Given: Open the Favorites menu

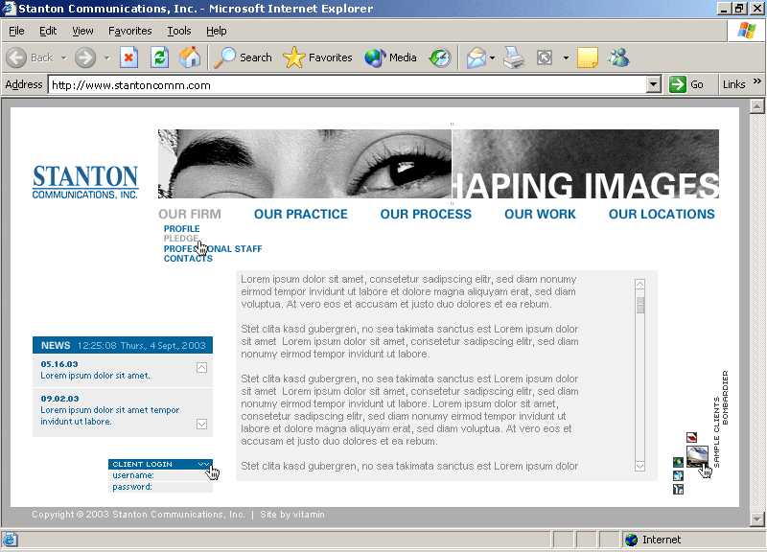Looking at the screenshot, I should (129, 31).
